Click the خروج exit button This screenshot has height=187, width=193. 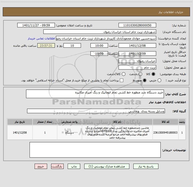(x=41, y=166)
